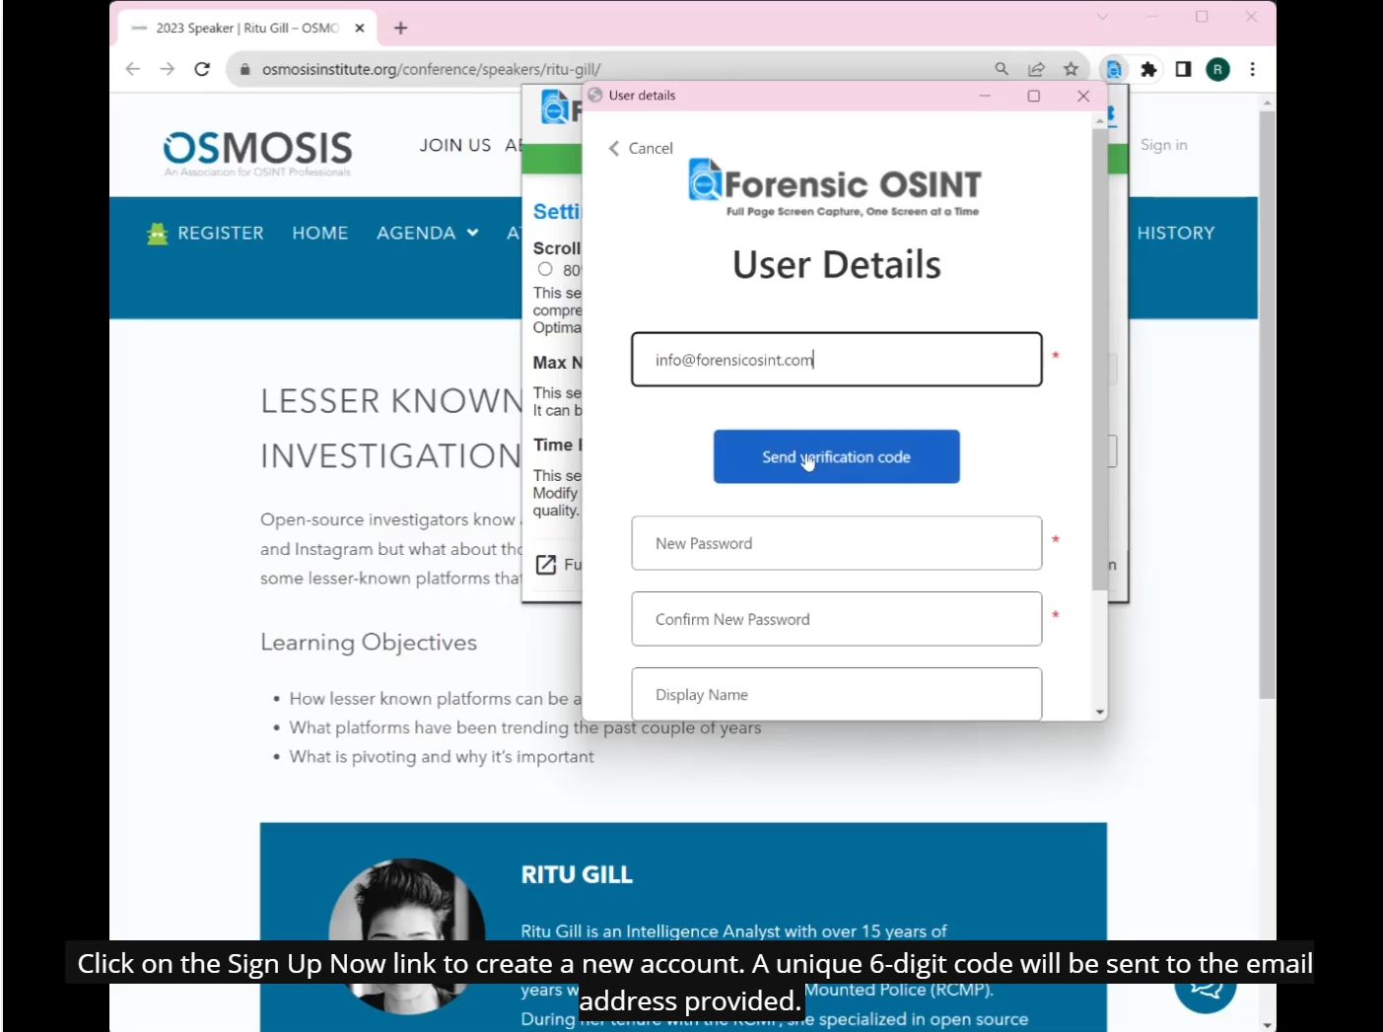This screenshot has height=1032, width=1383.
Task: Click the dialog scrollbar down arrow
Action: pos(1100,712)
